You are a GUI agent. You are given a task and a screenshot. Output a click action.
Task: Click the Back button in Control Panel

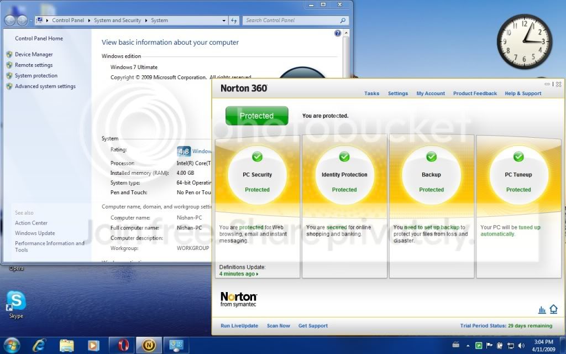(x=10, y=20)
